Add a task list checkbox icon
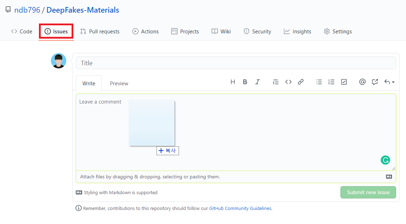The image size is (406, 224). coord(344,82)
